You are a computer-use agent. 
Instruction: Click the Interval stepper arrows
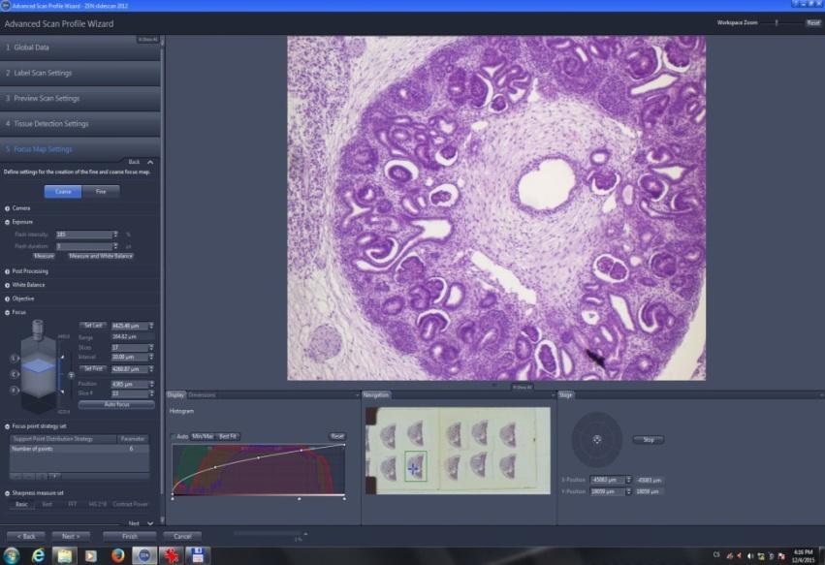tap(151, 358)
